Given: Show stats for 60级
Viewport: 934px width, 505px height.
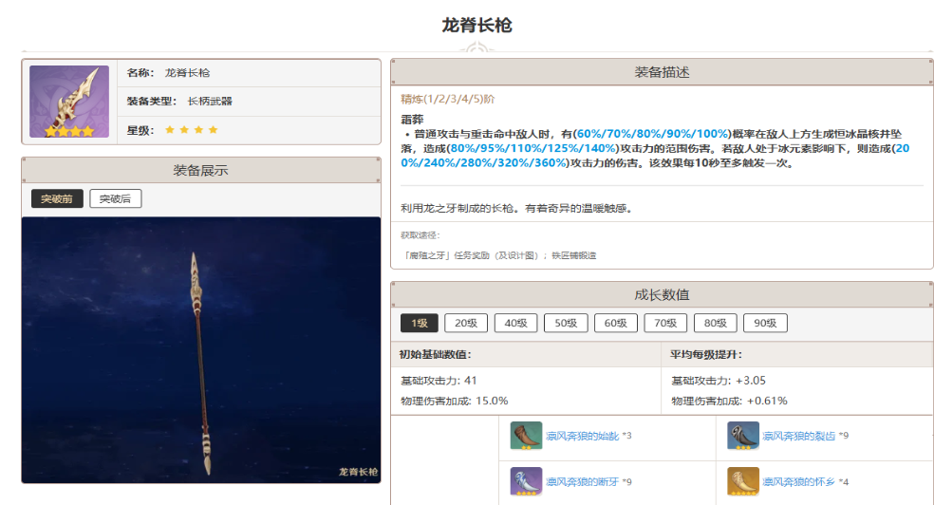Looking at the screenshot, I should [x=615, y=323].
